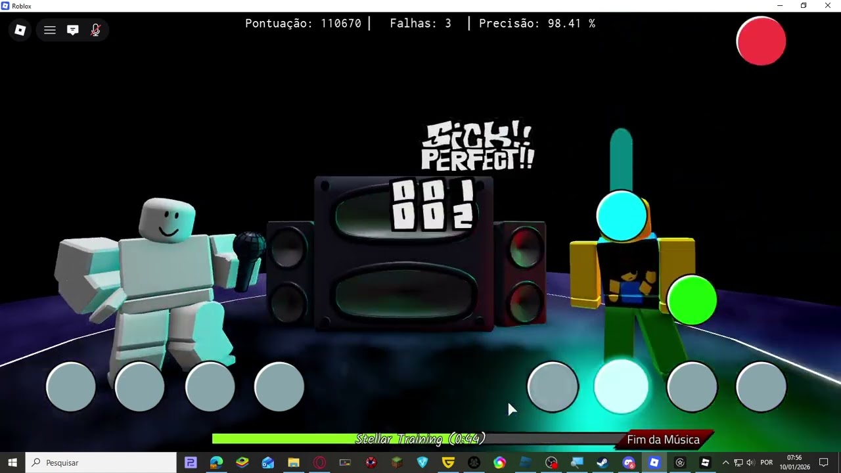This screenshot has width=841, height=473.
Task: Focus the Pesquisar taskbar search box
Action: click(x=101, y=462)
